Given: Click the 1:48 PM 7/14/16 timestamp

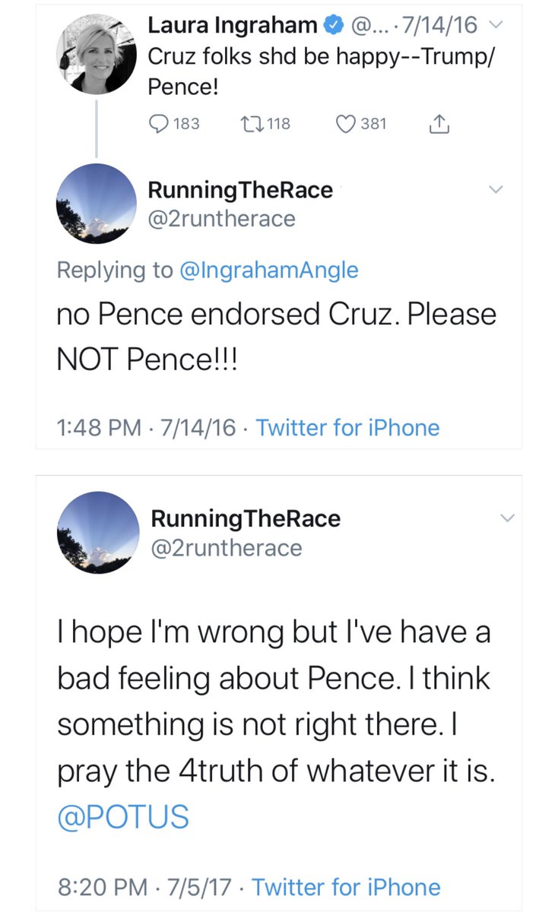Looking at the screenshot, I should point(146,427).
